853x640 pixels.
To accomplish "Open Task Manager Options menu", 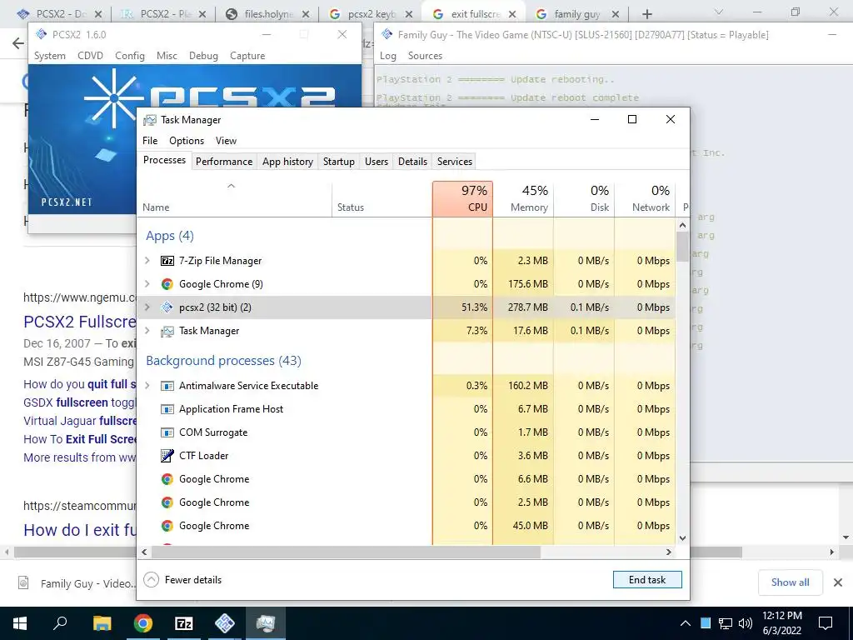I will click(187, 141).
